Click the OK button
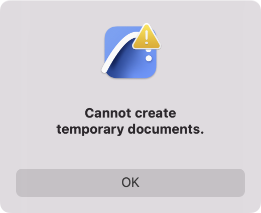The image size is (261, 213). click(x=130, y=183)
